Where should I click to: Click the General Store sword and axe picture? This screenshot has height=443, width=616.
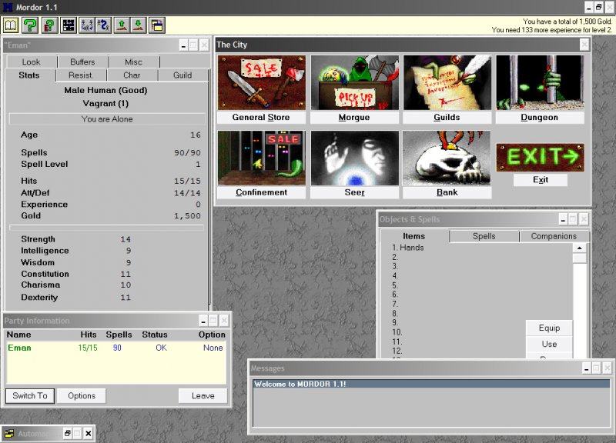(262, 82)
